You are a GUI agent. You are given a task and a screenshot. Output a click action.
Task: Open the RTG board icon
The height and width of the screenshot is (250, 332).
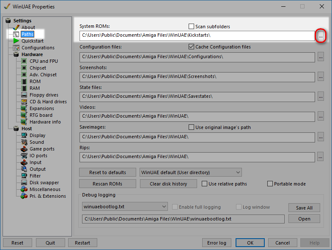coord(24,115)
